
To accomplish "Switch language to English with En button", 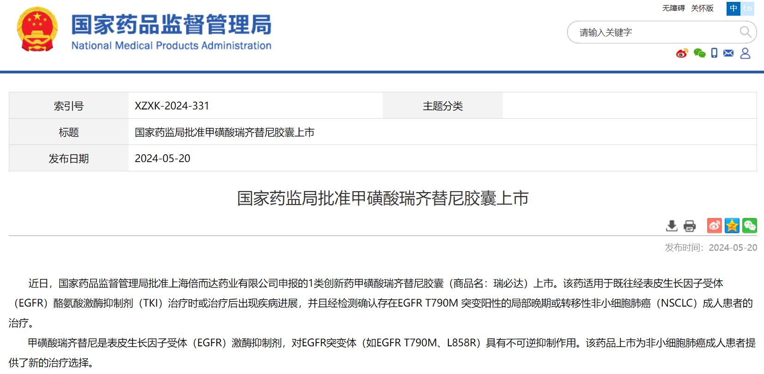I will click(x=747, y=8).
